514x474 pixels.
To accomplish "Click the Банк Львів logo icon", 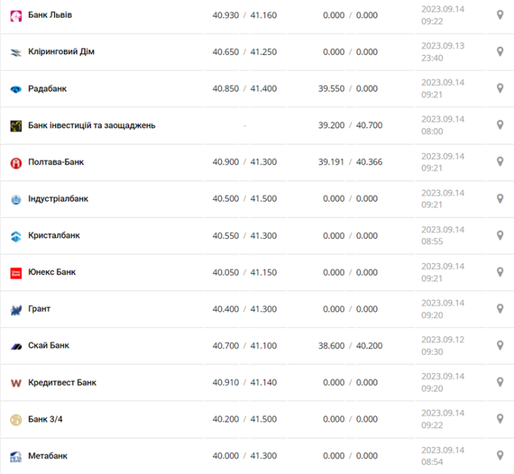I will coord(16,15).
